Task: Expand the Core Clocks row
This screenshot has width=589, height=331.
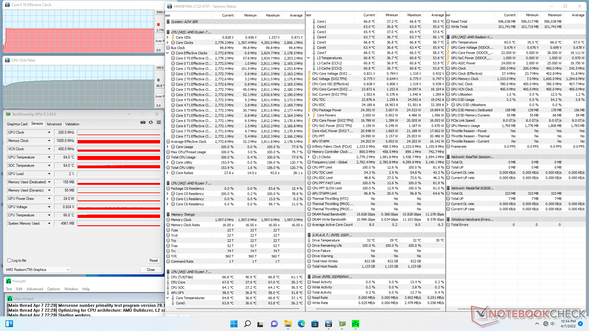Action: 167,43
